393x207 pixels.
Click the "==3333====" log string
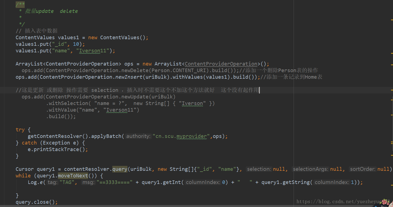pyautogui.click(x=114, y=182)
